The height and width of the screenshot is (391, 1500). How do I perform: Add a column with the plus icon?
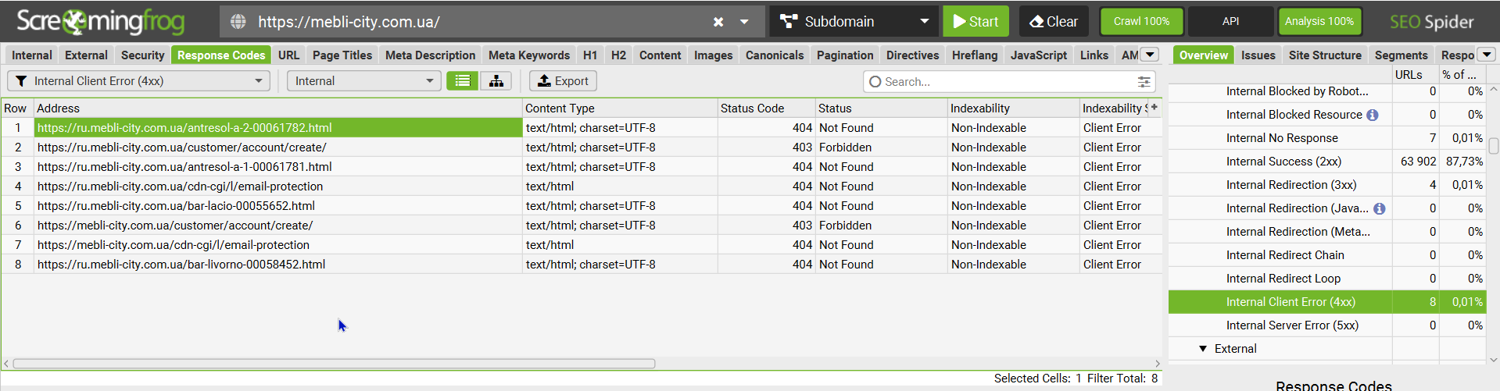pos(1154,108)
